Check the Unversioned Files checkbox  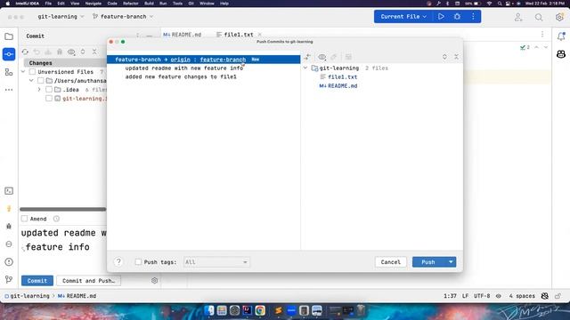pyautogui.click(x=32, y=72)
